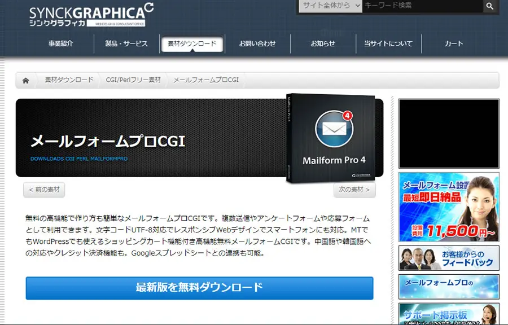This screenshot has height=325, width=508.
Task: Select the 素材ダウンロード navigation tab
Action: pos(192,43)
